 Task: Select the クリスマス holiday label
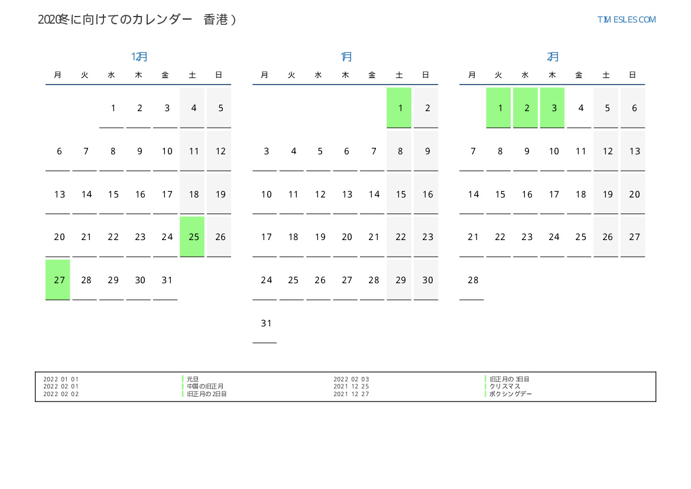(x=505, y=386)
